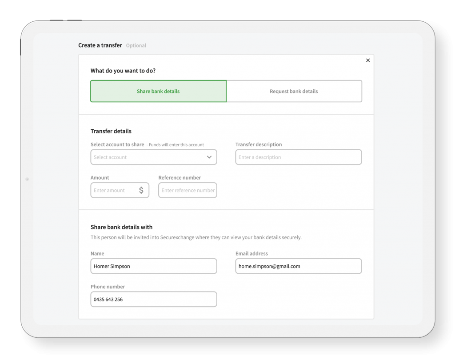Click the Securexchange invitation description text

click(196, 237)
